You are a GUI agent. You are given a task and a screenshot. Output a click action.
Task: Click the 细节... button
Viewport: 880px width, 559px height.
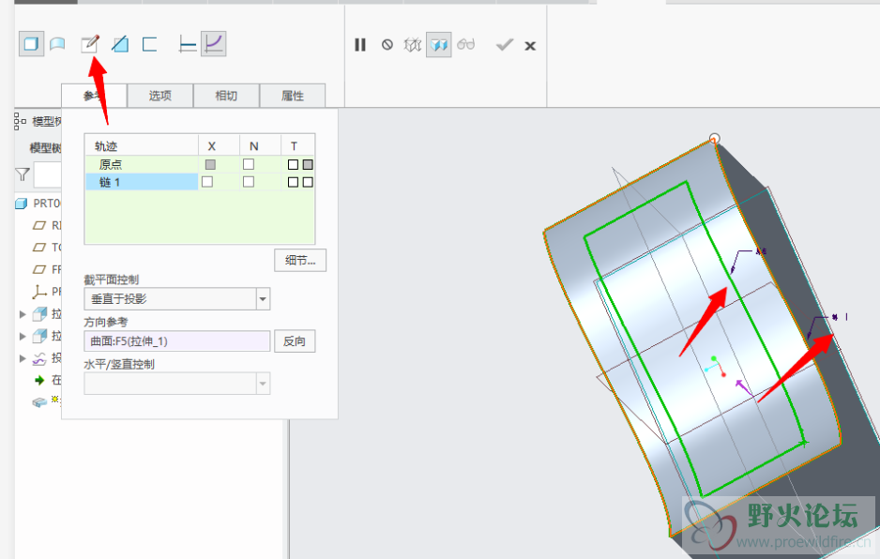click(300, 261)
